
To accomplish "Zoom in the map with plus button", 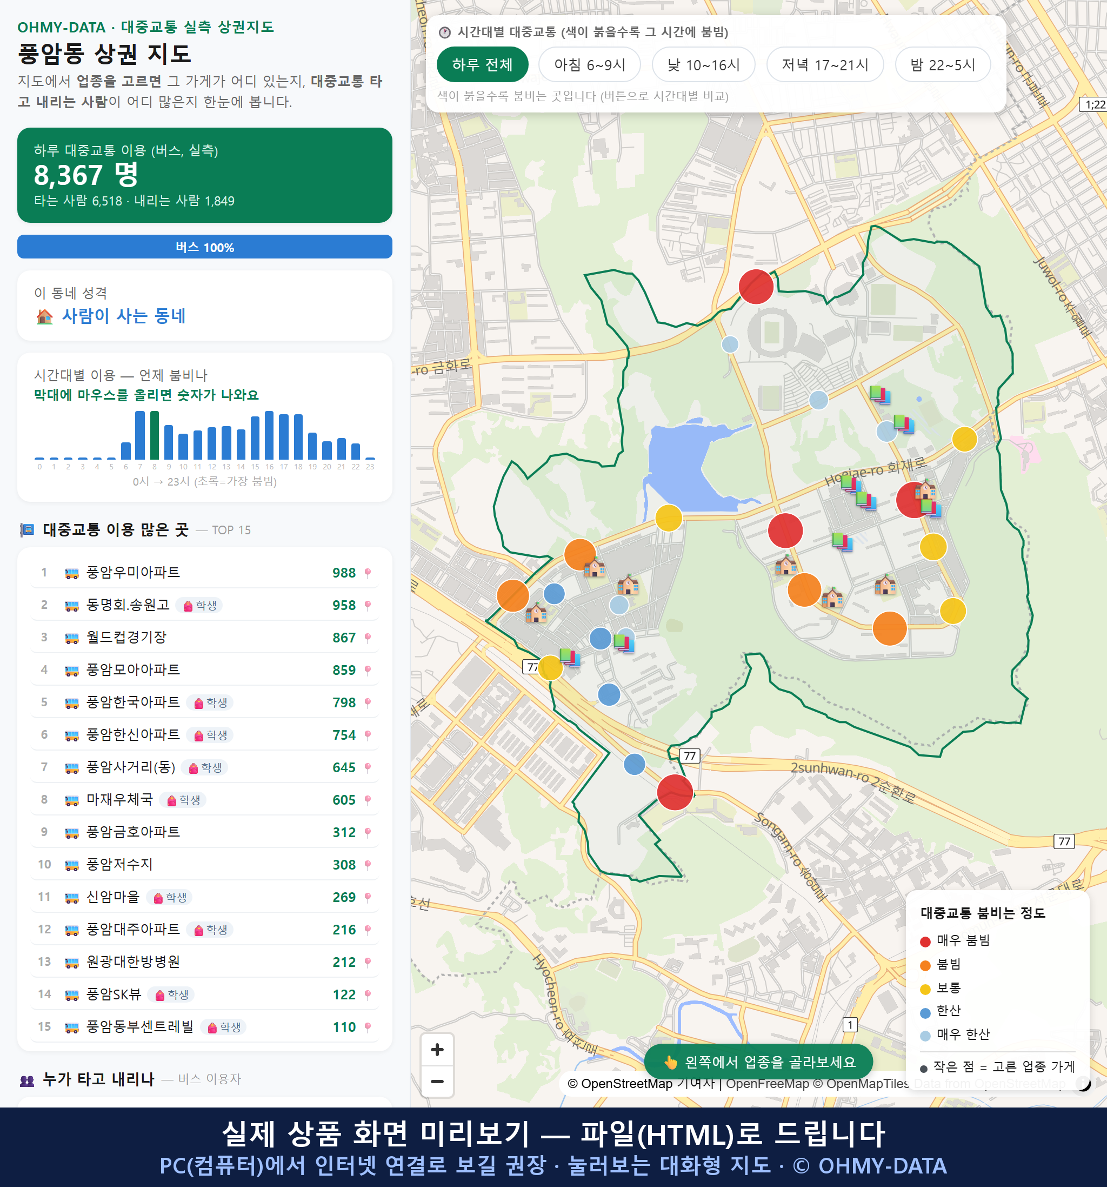I will 437,1050.
